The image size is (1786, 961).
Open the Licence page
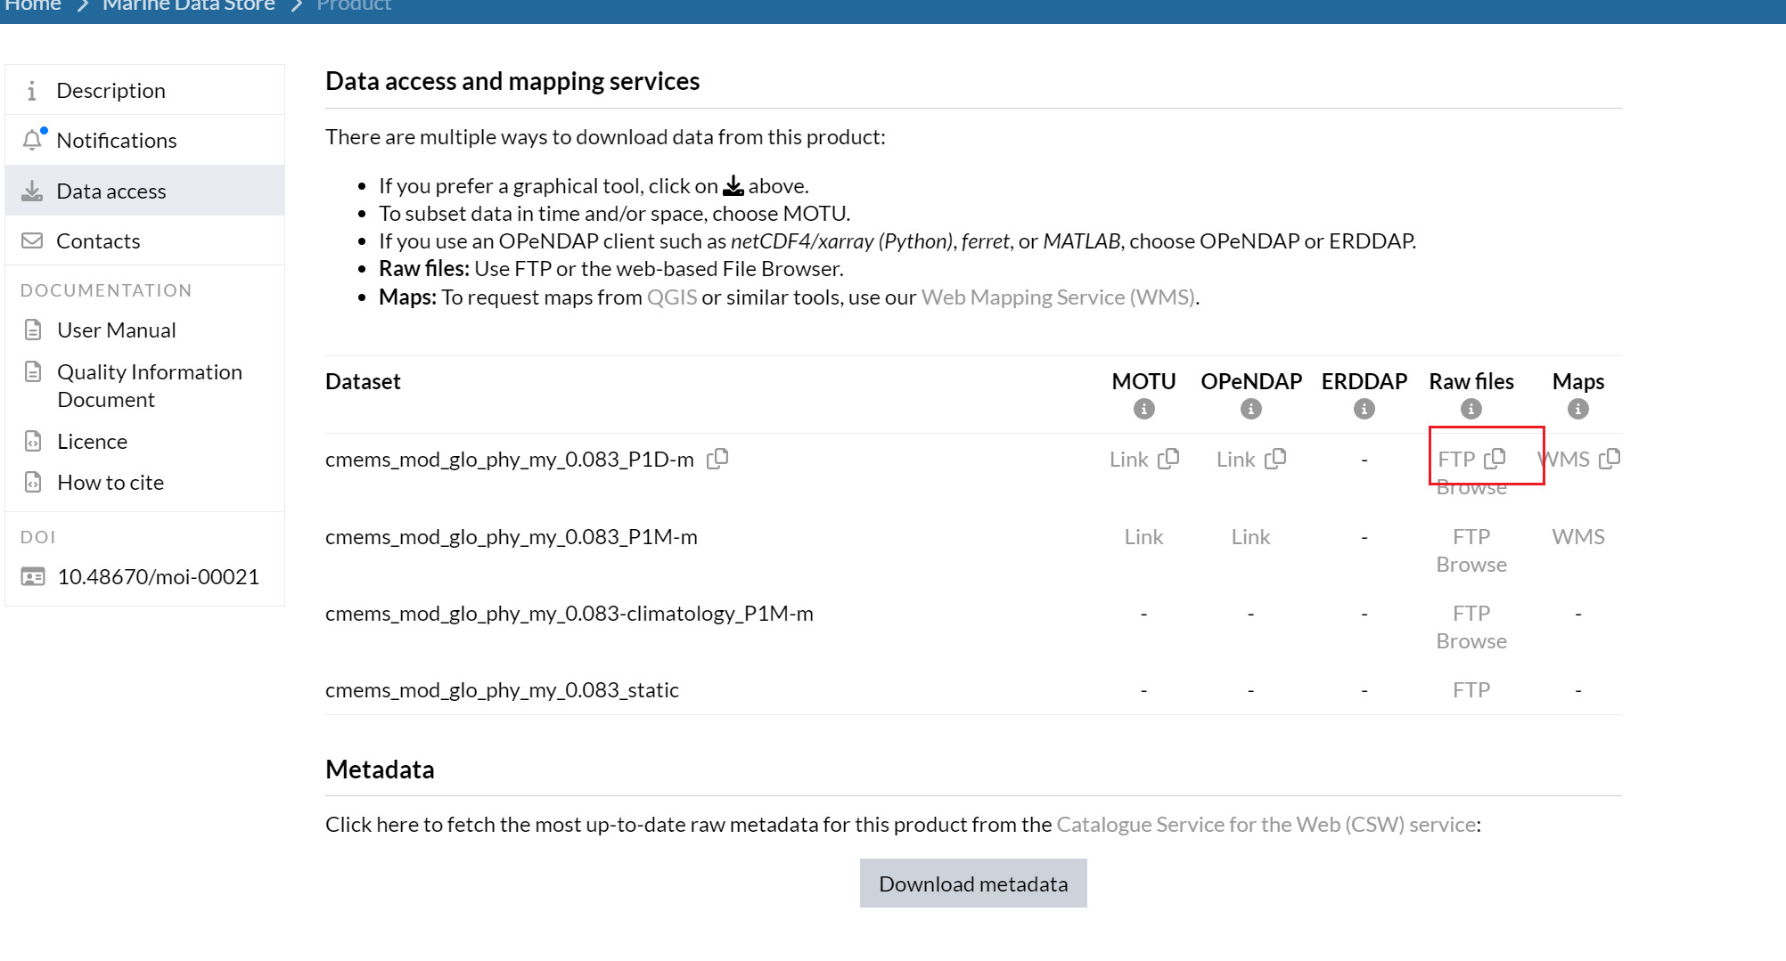click(x=92, y=441)
